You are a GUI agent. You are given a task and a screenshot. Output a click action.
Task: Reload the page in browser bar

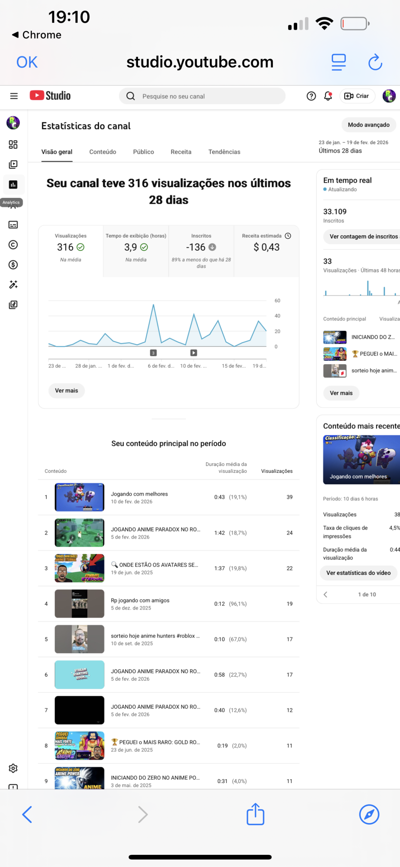pos(375,62)
